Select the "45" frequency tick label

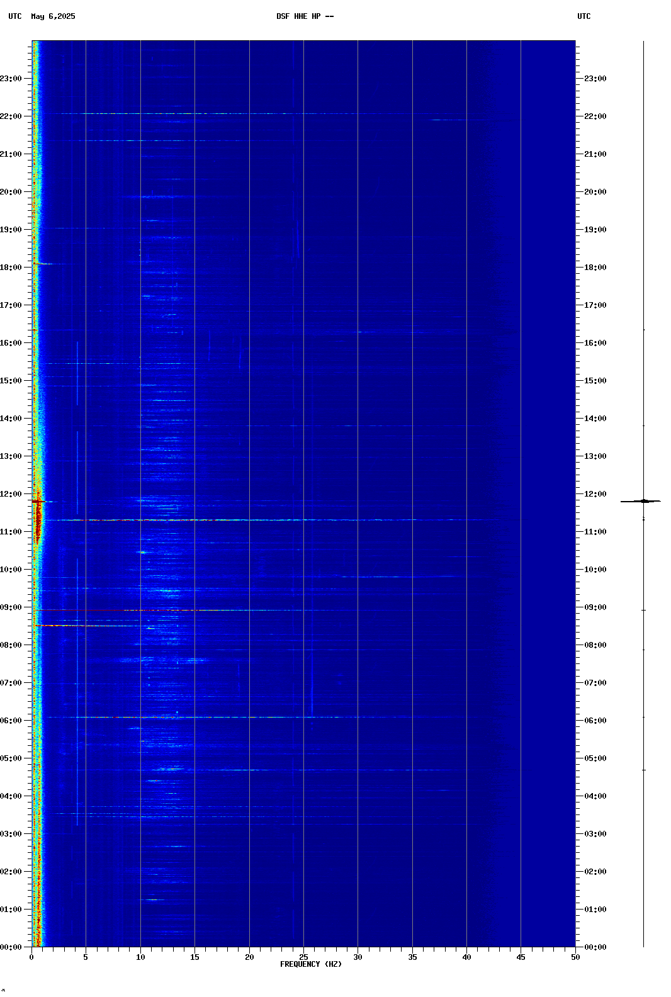(x=521, y=957)
